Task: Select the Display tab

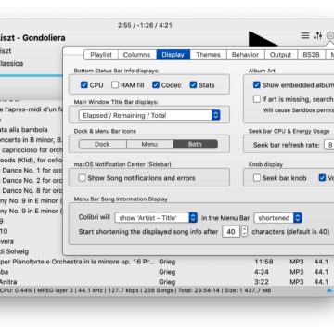Action: click(173, 55)
